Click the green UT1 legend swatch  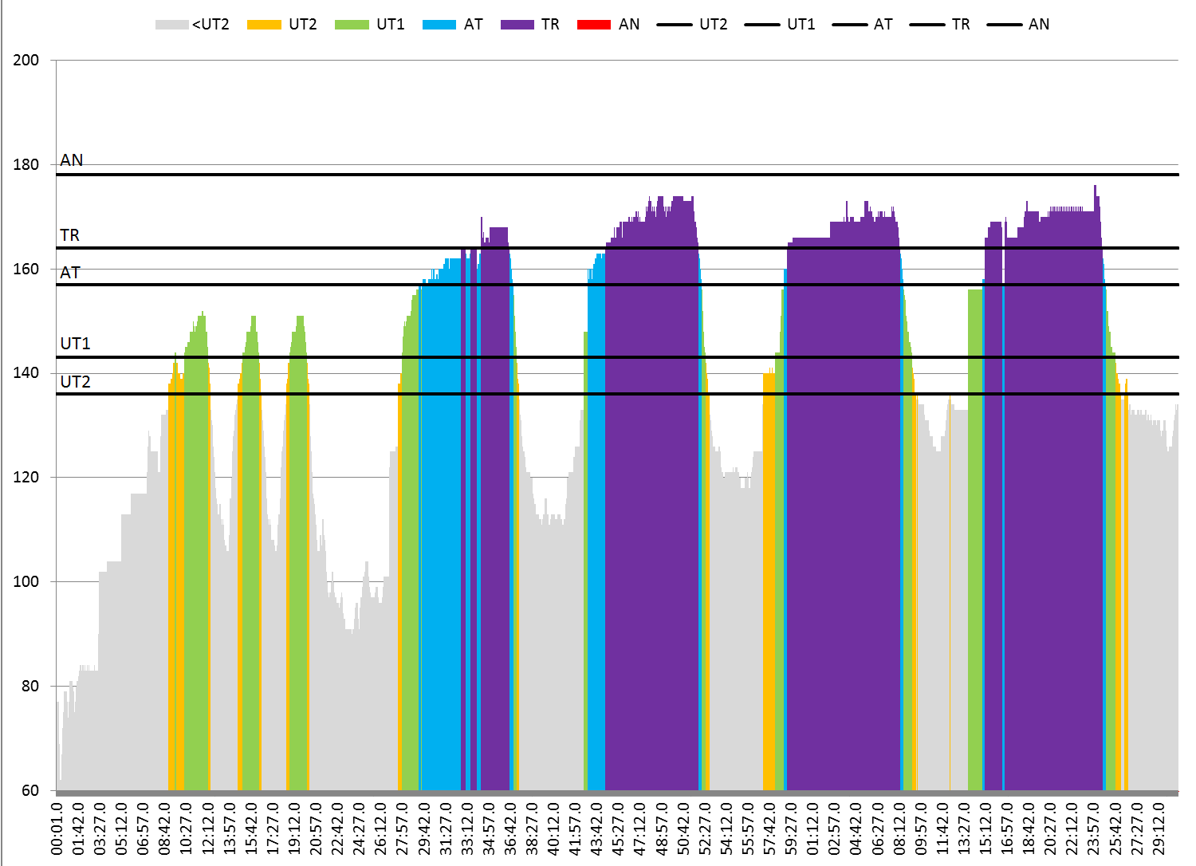click(352, 25)
